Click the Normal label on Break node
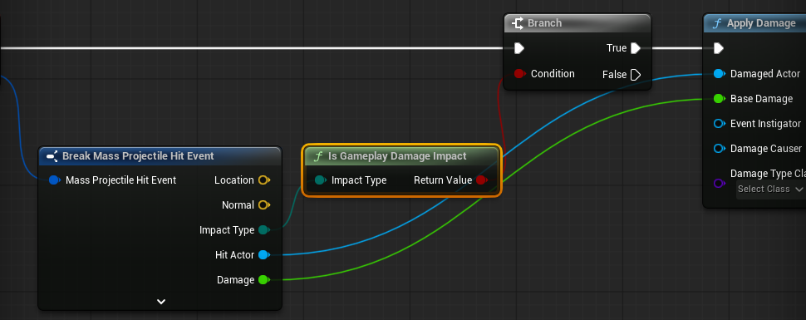 [238, 204]
